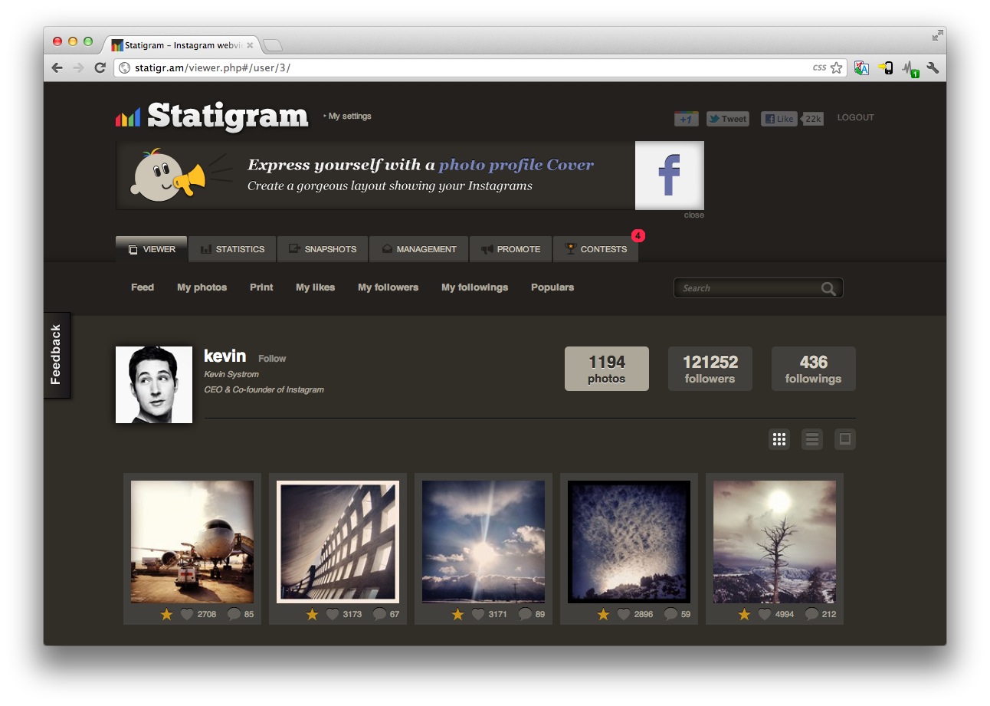The image size is (990, 706).
Task: Switch to the SNAPSHOTS tab
Action: click(x=323, y=249)
